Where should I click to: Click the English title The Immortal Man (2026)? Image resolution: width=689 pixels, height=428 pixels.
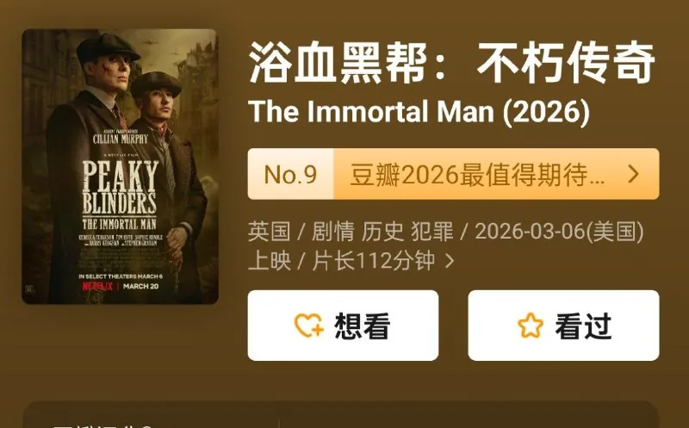tap(419, 112)
